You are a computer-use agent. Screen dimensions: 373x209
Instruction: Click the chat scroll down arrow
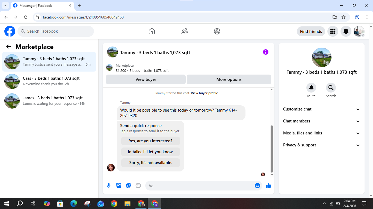[272, 175]
